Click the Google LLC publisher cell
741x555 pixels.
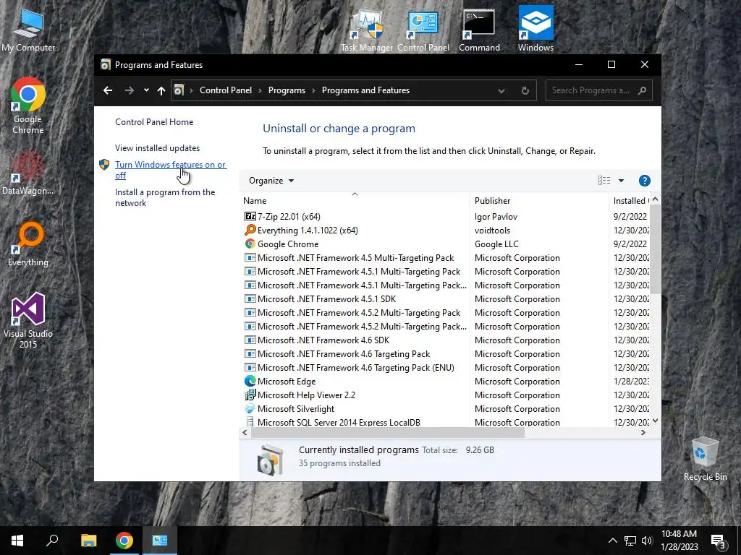[x=496, y=244]
